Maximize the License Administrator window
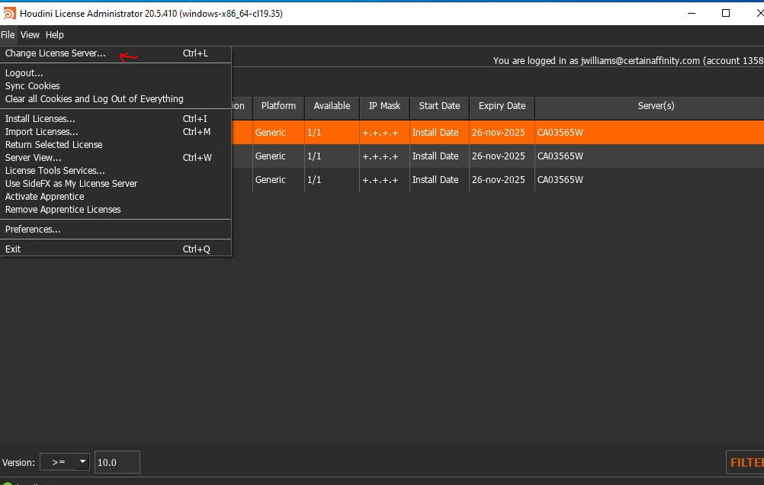The width and height of the screenshot is (764, 485). point(726,13)
